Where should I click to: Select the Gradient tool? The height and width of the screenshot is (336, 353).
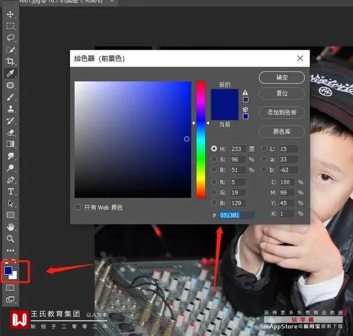(10, 144)
